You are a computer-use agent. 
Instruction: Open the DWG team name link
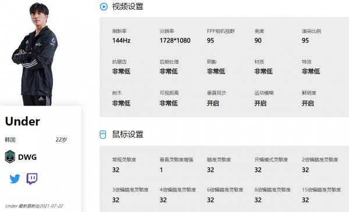click(x=27, y=157)
